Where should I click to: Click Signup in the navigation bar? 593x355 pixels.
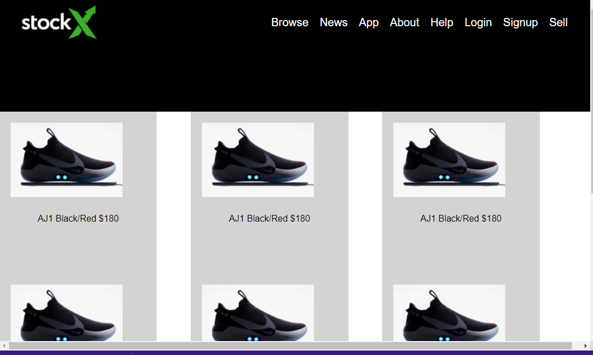(x=520, y=23)
